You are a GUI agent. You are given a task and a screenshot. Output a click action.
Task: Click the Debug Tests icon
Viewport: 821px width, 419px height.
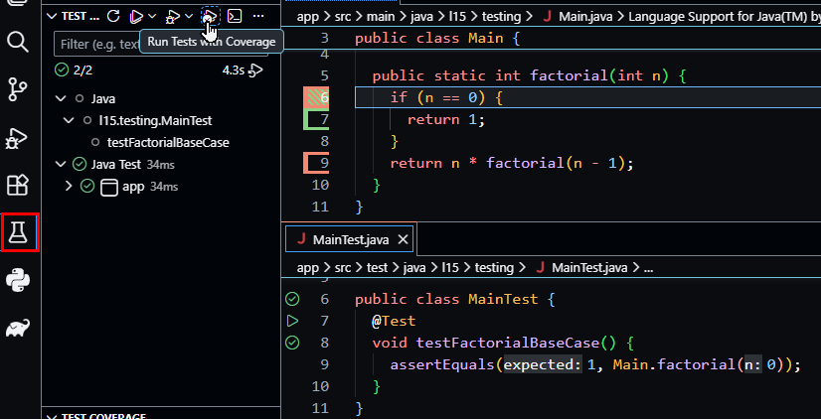[x=172, y=17]
